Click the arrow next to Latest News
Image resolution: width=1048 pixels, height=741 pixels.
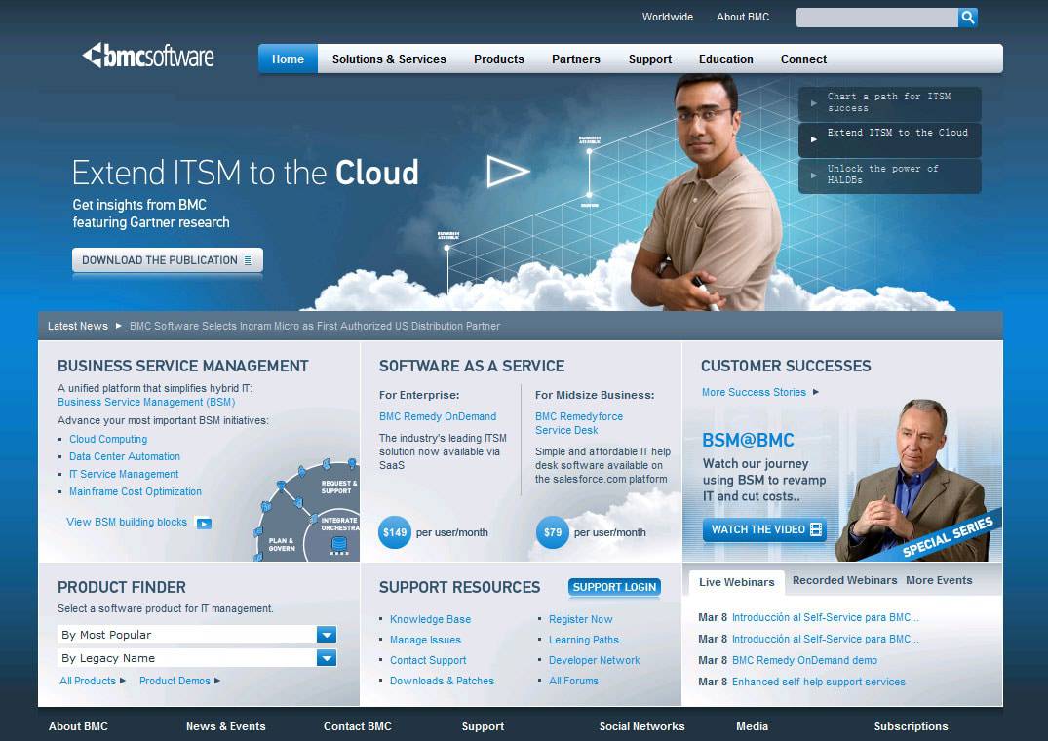point(119,326)
